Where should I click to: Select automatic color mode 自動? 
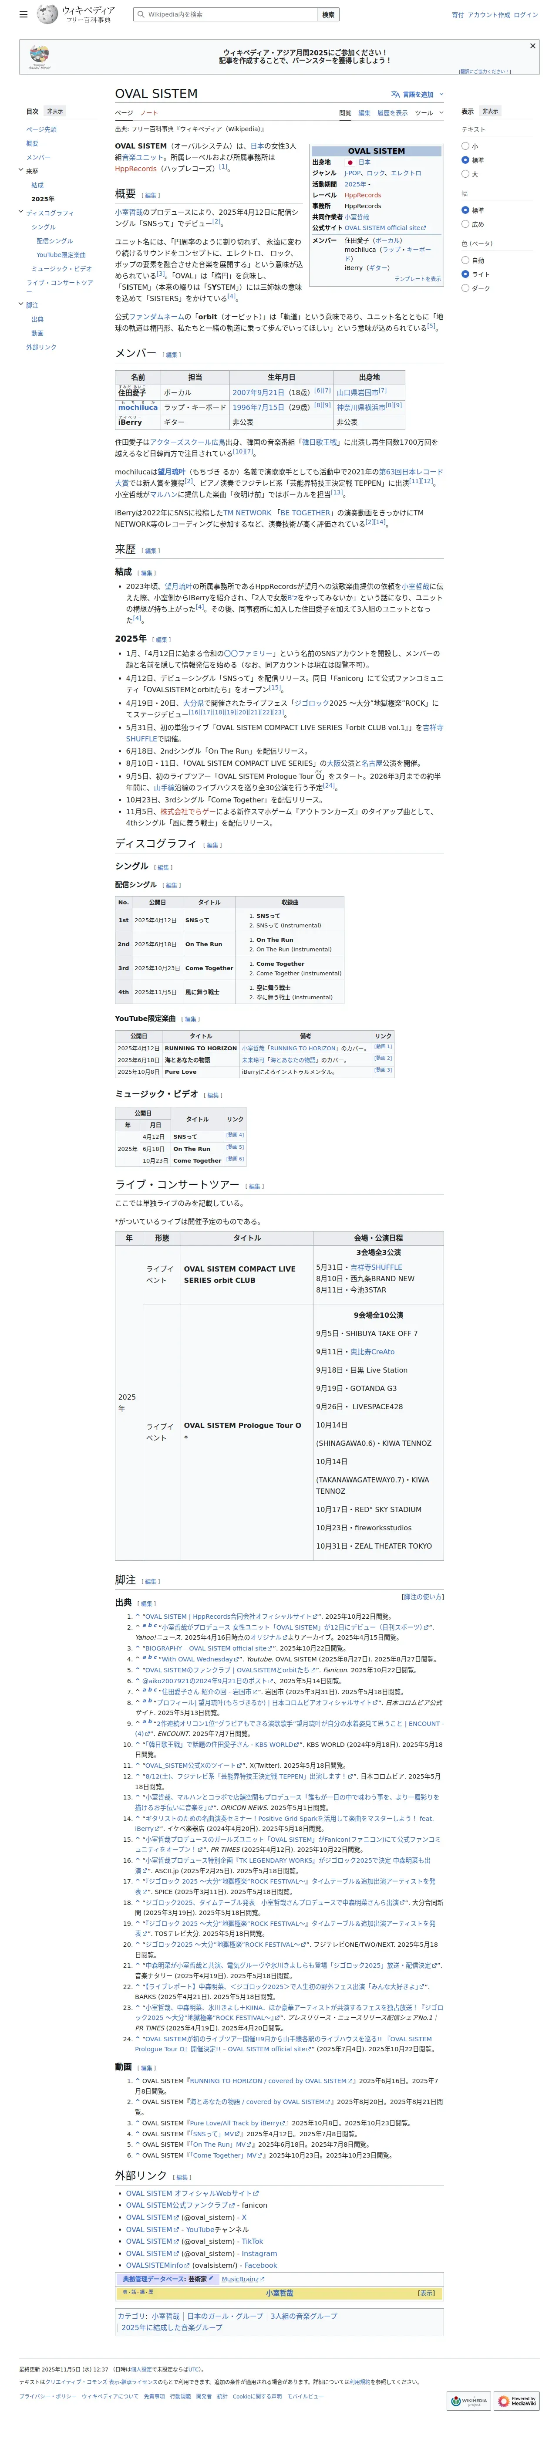pos(465,260)
